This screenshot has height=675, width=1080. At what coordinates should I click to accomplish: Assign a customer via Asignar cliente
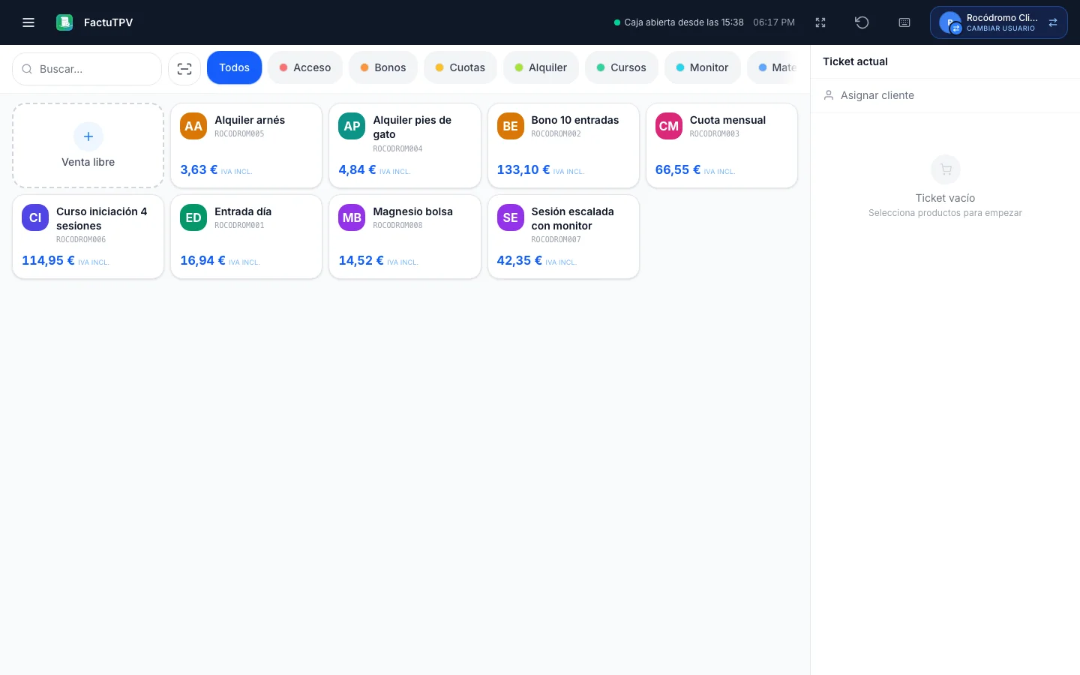945,95
